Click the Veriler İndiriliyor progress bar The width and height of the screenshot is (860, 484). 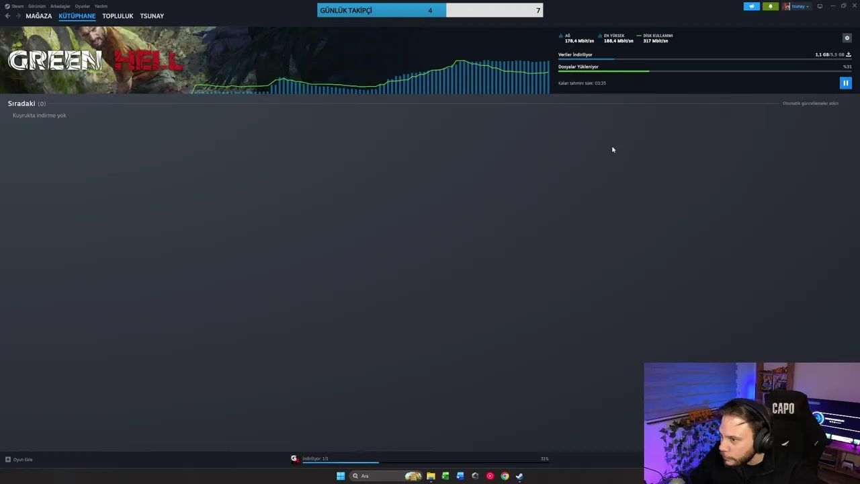(705, 59)
